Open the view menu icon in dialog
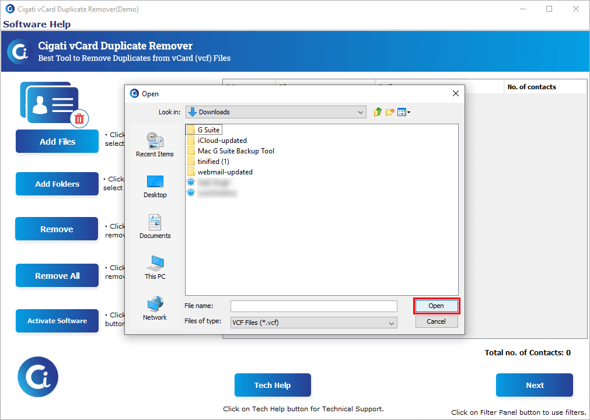590x420 pixels. (x=403, y=112)
